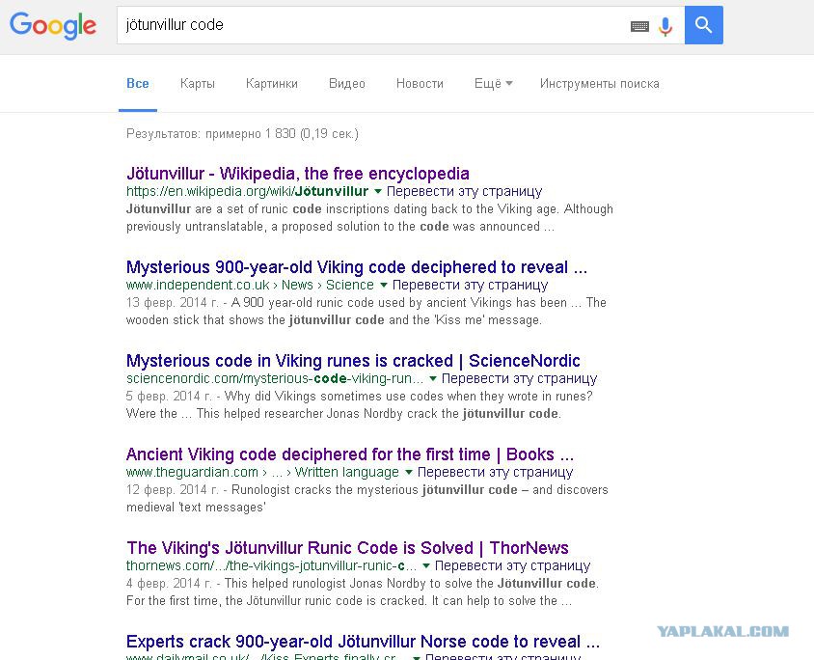
Task: Expand the Ещё dropdown menu
Action: click(x=493, y=84)
